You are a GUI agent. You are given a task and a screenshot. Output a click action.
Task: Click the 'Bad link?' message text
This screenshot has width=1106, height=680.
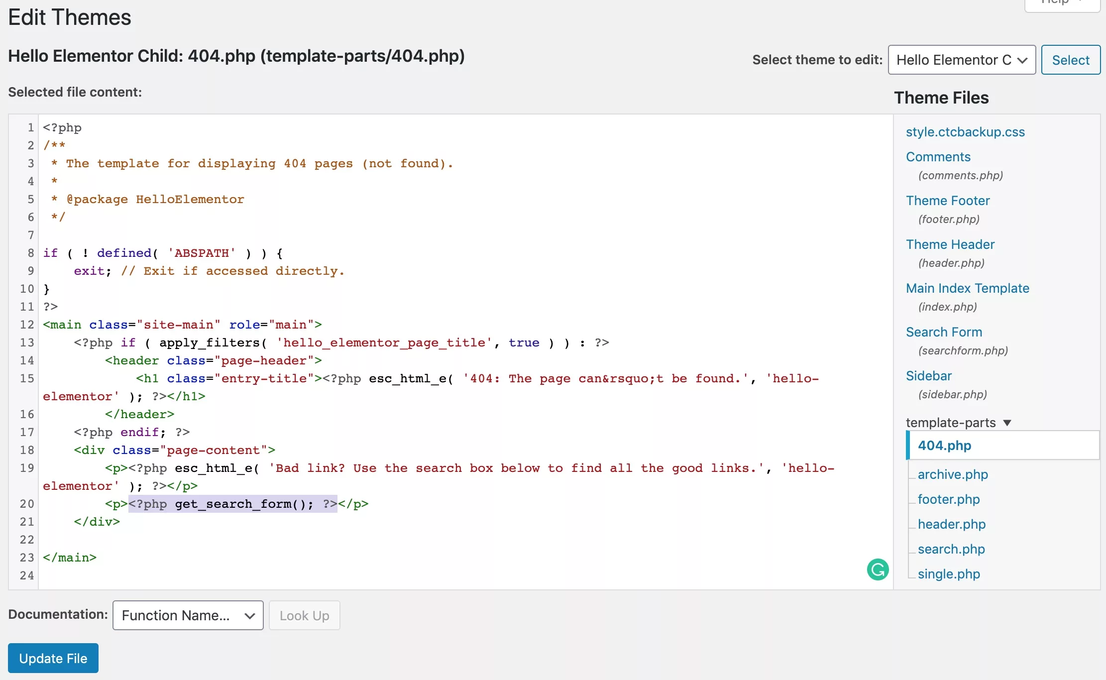[516, 468]
